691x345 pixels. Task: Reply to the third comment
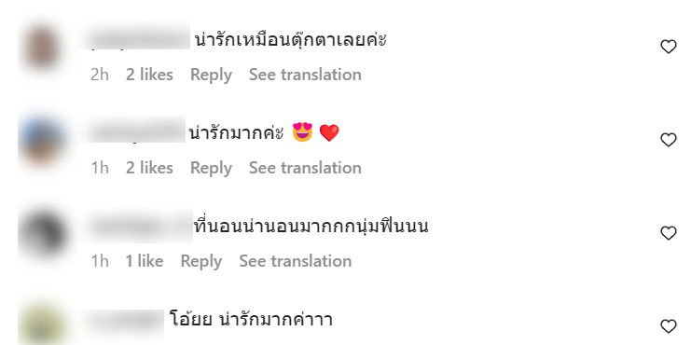201,262
